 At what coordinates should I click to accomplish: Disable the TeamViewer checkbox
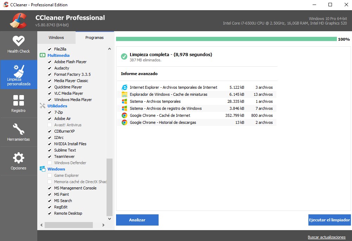[50, 156]
